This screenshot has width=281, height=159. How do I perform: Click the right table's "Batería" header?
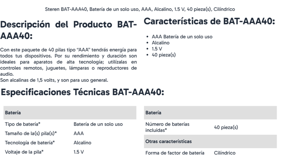[153, 113]
